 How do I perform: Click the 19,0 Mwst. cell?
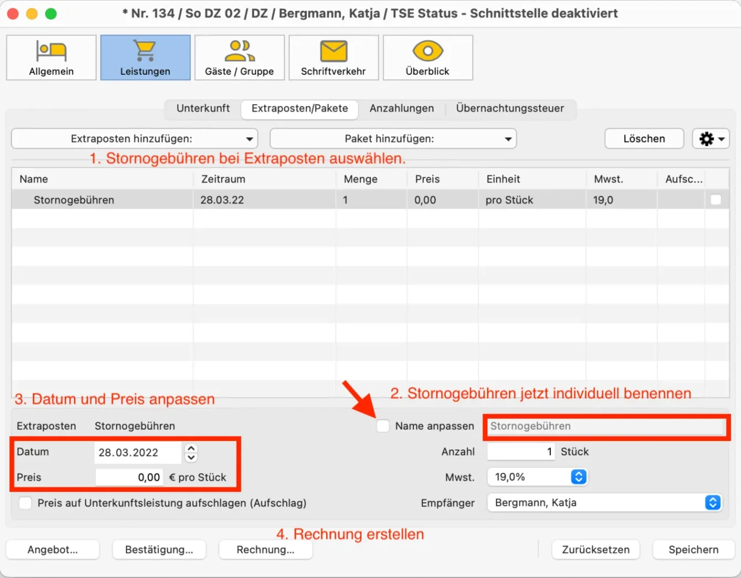tap(622, 200)
